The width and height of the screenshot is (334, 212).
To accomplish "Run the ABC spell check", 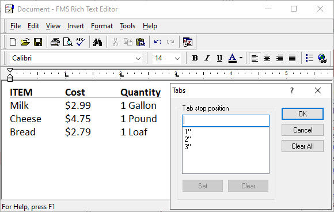I will (x=80, y=41).
